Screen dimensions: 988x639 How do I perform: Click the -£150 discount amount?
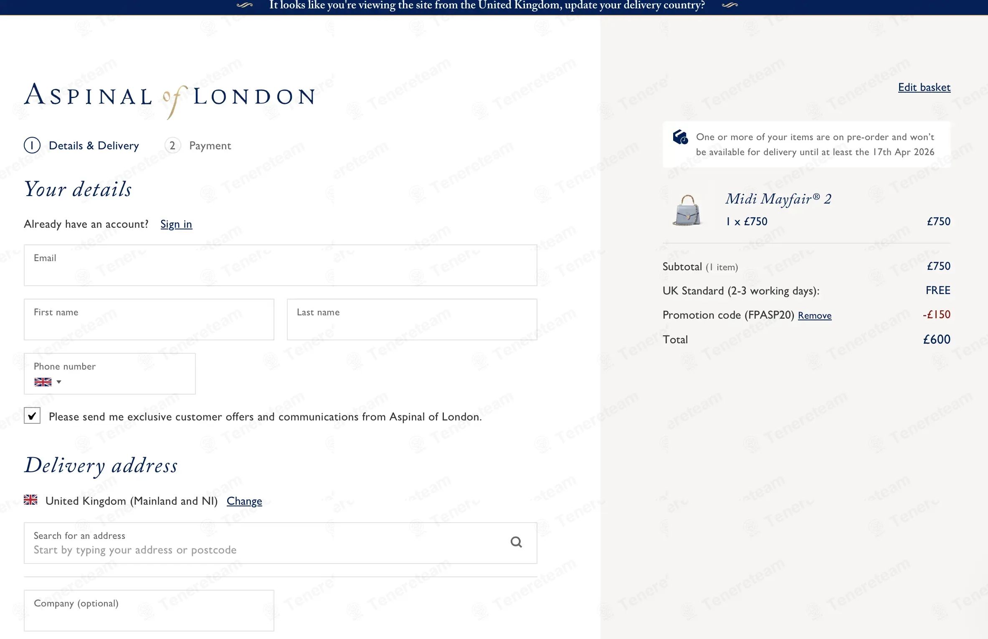coord(937,314)
